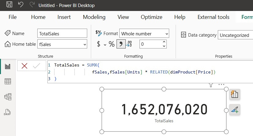Image resolution: width=253 pixels, height=136 pixels.
Task: Open the External tools tab
Action: click(214, 17)
